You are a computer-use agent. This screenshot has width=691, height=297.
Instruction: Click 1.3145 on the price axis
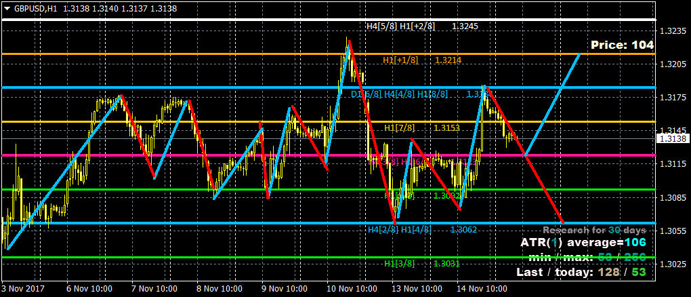click(x=672, y=131)
